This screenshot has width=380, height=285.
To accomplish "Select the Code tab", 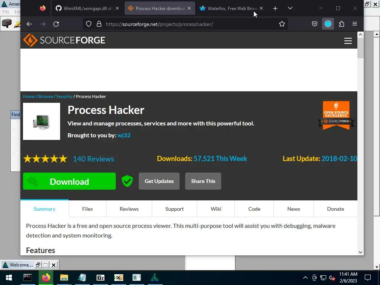I will coord(254,209).
